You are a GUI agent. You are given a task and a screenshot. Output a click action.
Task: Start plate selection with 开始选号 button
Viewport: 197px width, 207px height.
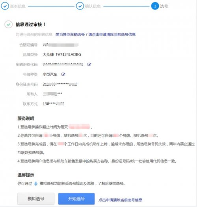76,199
